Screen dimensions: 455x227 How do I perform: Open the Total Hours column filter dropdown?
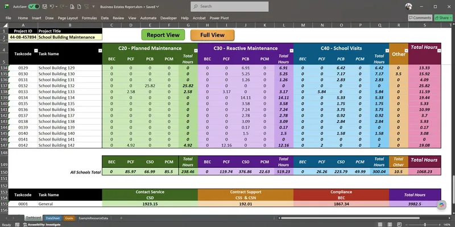(439, 51)
